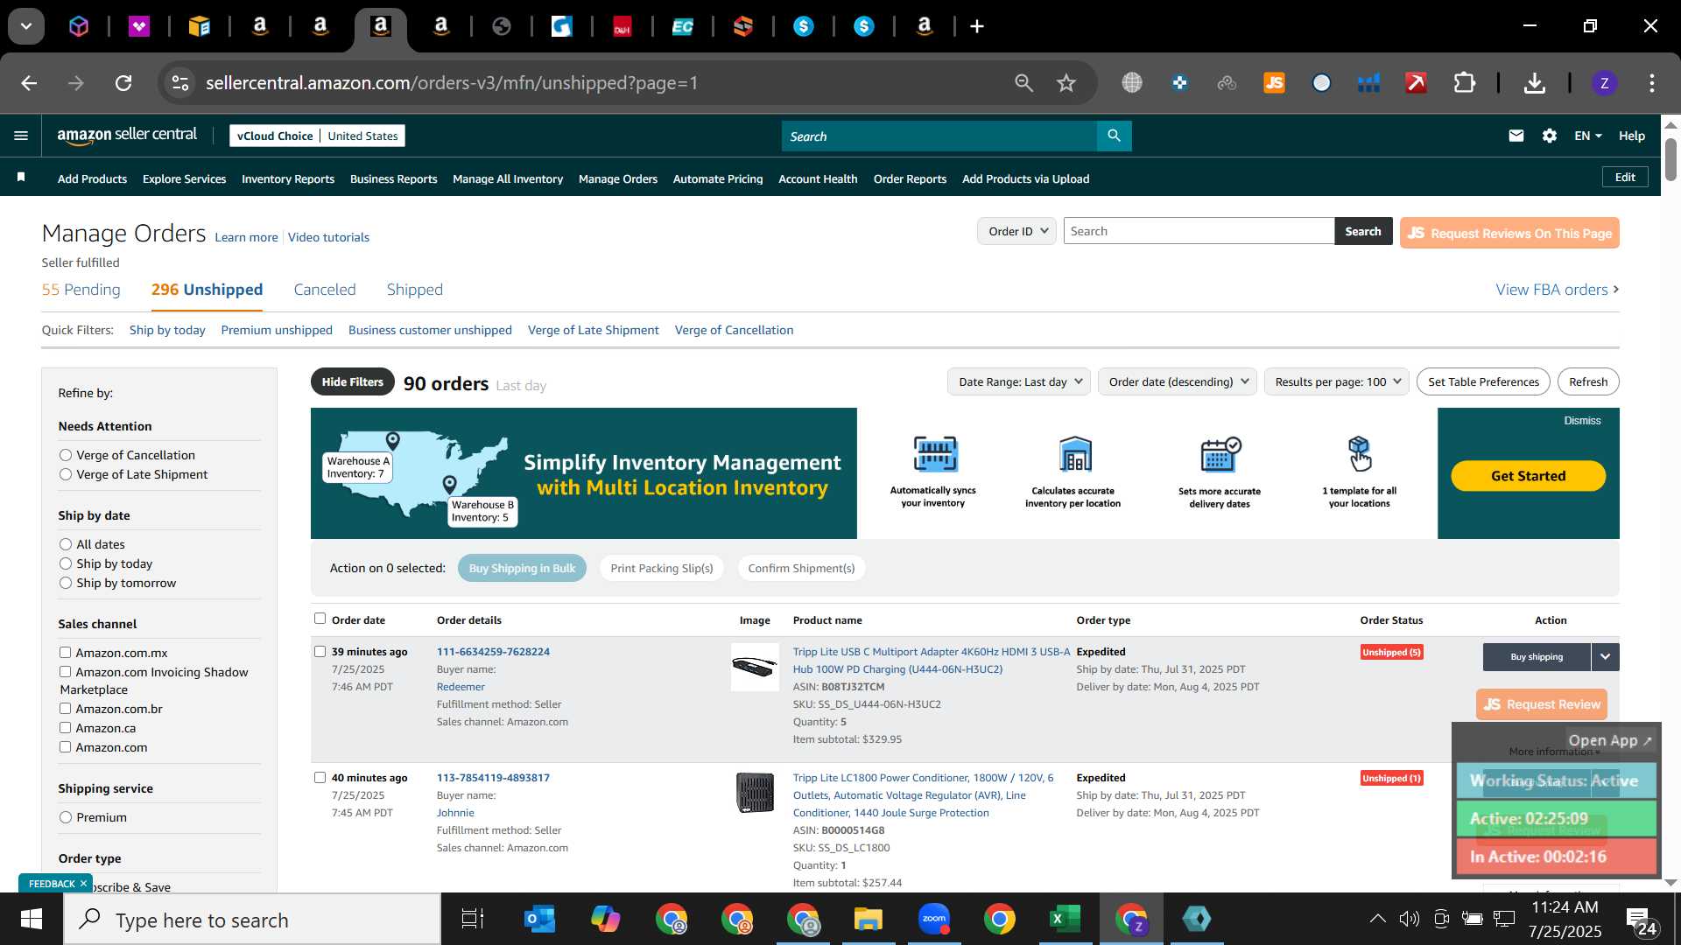Open the Seller Central hamburger menu
The height and width of the screenshot is (945, 1681).
21,136
